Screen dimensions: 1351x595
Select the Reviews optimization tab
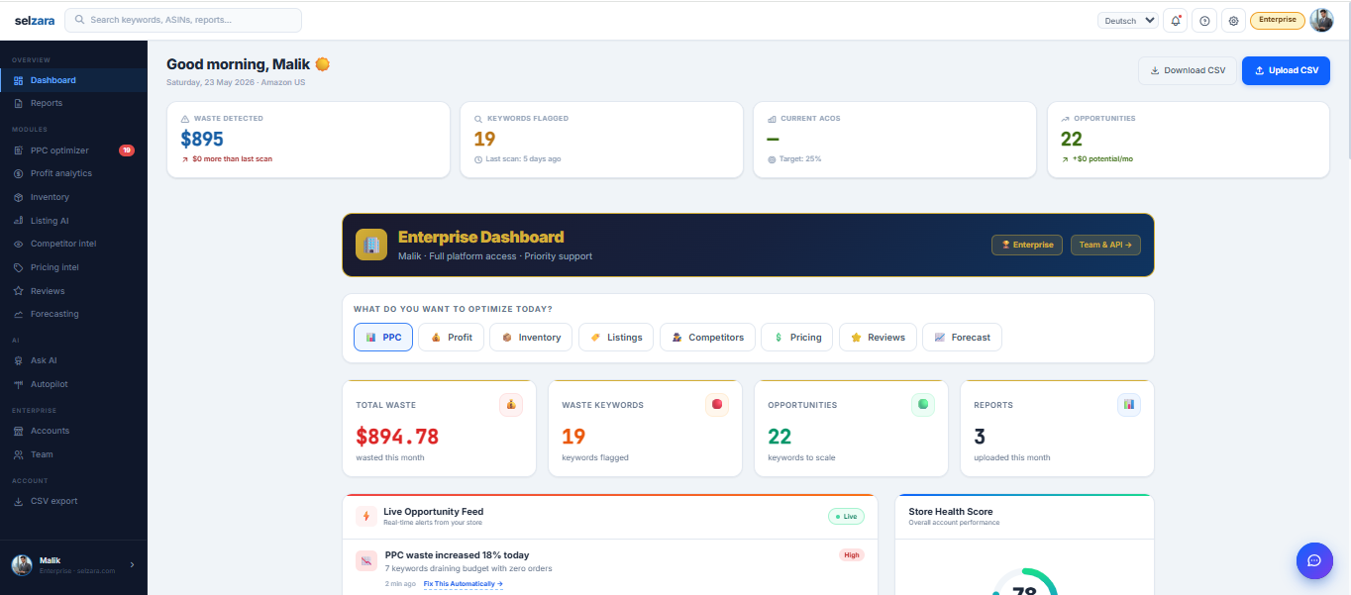[x=878, y=337]
